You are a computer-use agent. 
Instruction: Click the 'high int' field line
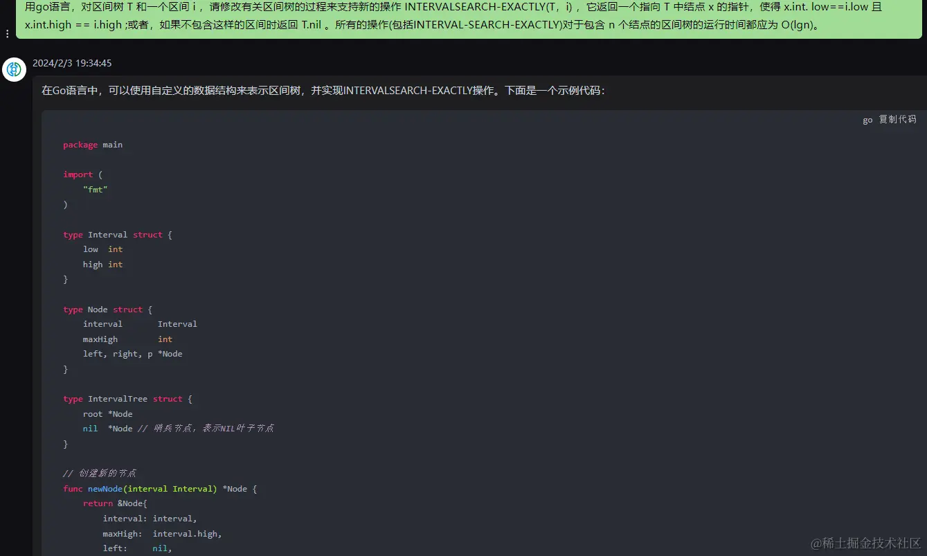[x=102, y=264]
